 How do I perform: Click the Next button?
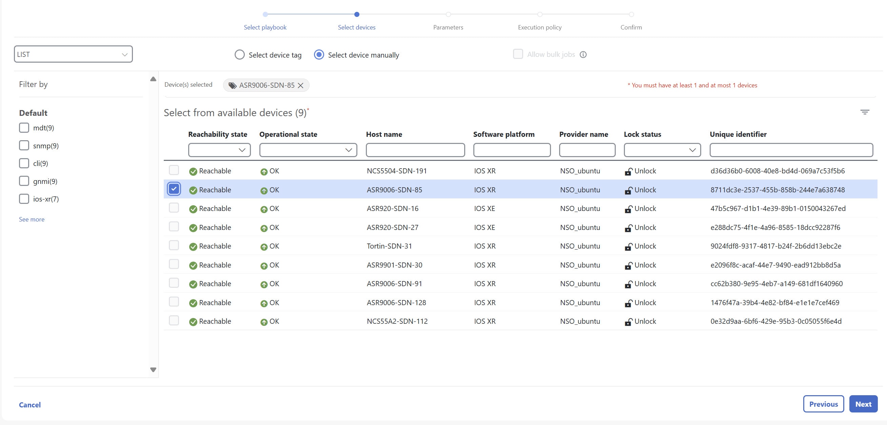pyautogui.click(x=863, y=404)
